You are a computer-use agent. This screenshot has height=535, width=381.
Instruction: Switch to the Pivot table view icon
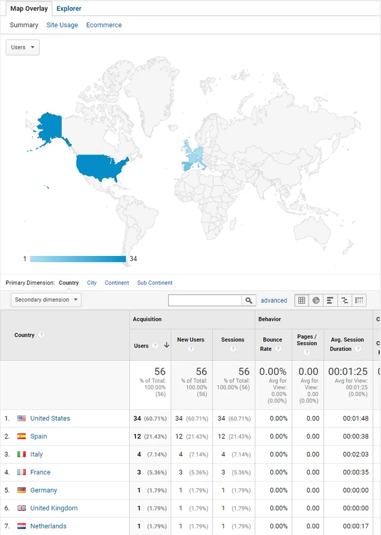(x=359, y=300)
